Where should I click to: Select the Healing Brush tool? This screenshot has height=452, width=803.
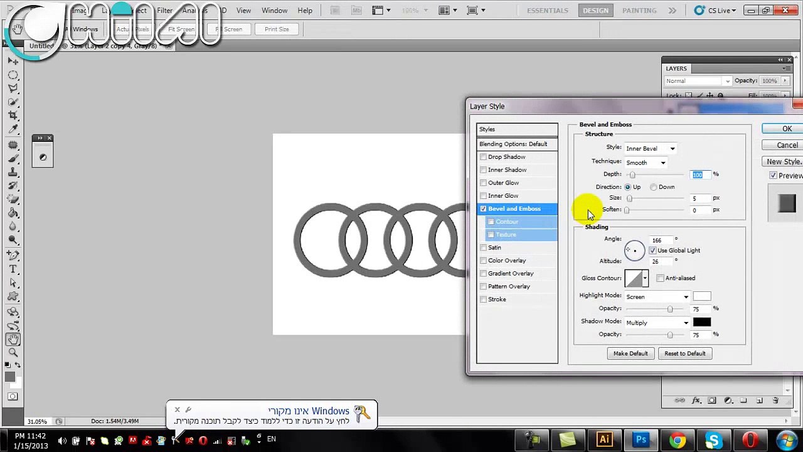point(13,146)
